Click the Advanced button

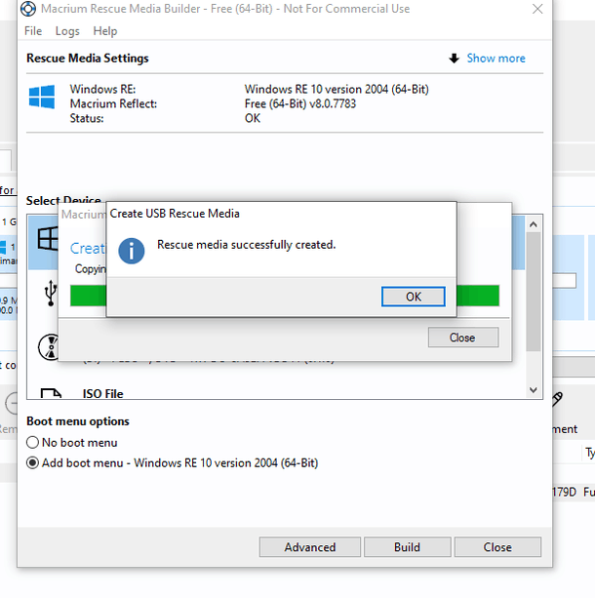(x=310, y=547)
